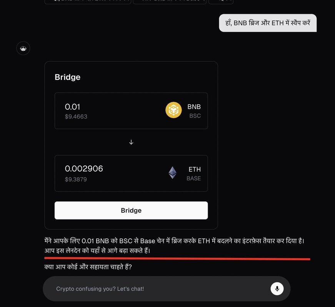This screenshot has height=307, width=335.
Task: Select the BNB token label
Action: point(194,107)
